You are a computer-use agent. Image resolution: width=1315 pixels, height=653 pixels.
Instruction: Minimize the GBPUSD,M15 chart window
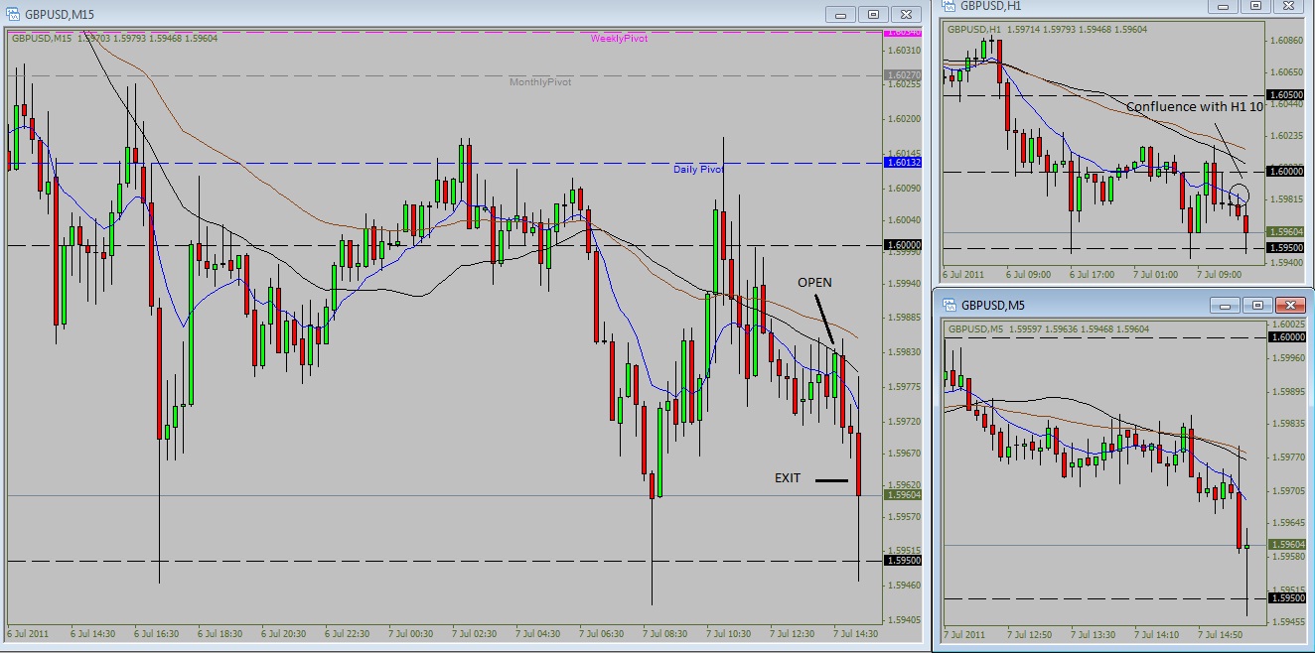841,14
